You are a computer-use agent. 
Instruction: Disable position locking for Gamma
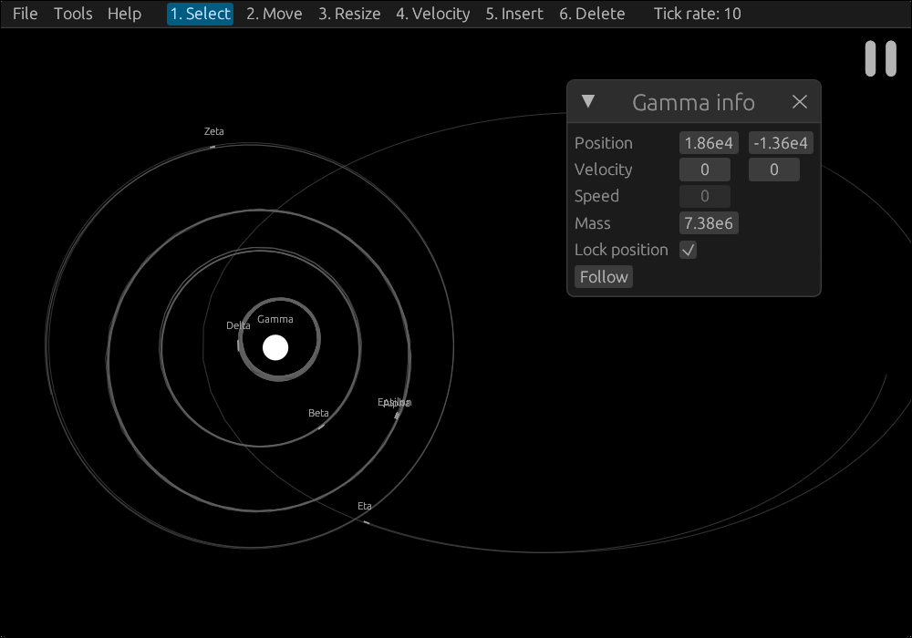click(x=688, y=250)
